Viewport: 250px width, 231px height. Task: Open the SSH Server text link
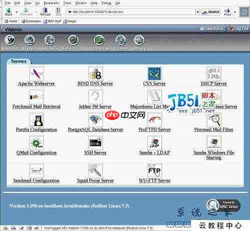coord(95,152)
